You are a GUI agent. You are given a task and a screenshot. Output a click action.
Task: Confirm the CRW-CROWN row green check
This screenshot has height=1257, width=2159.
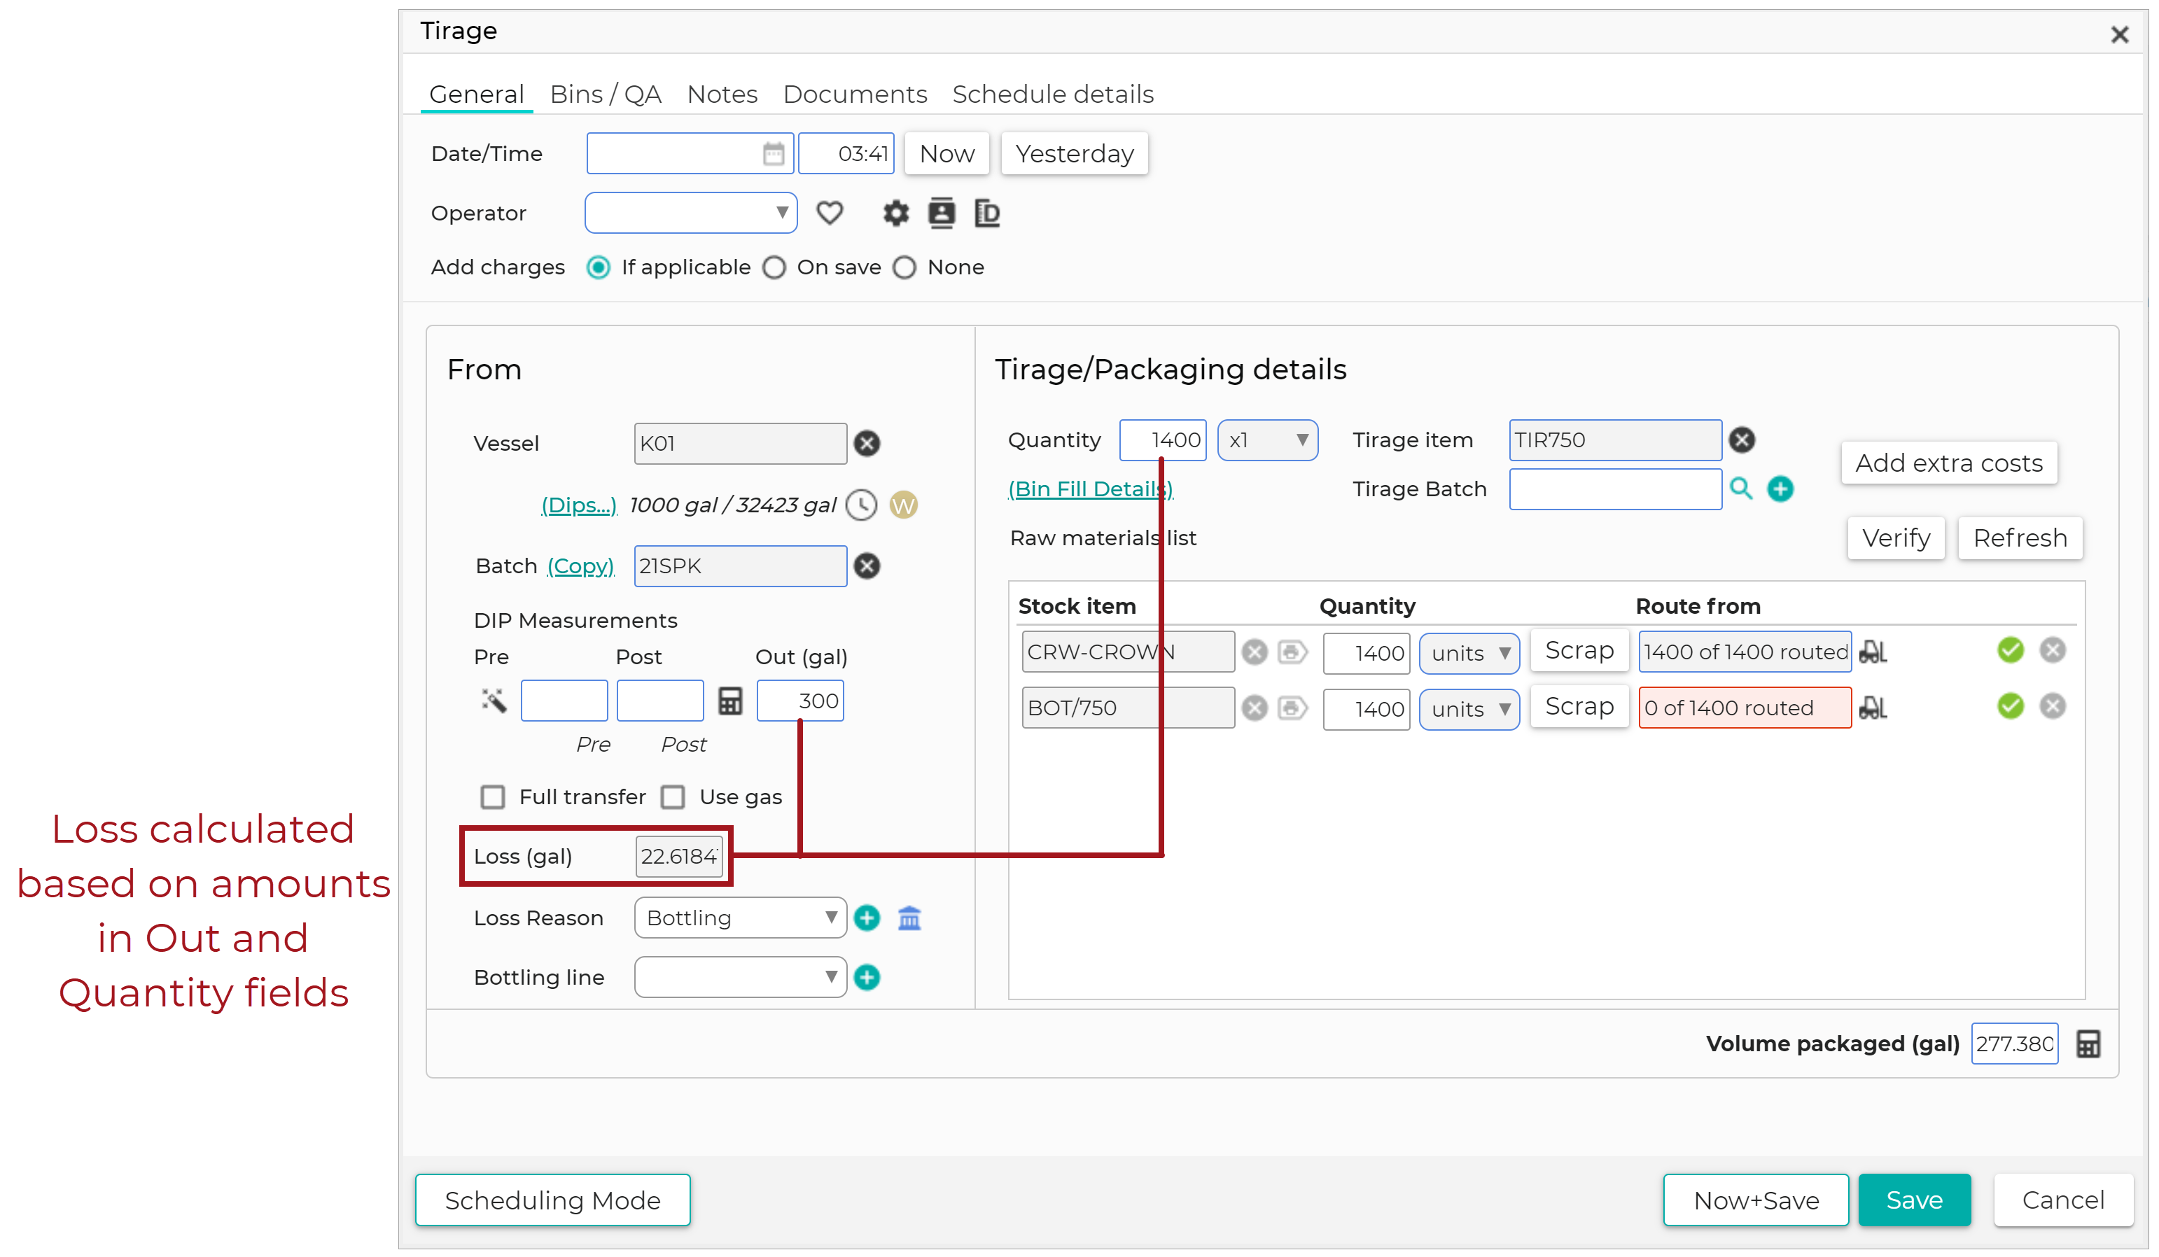pyautogui.click(x=2010, y=651)
